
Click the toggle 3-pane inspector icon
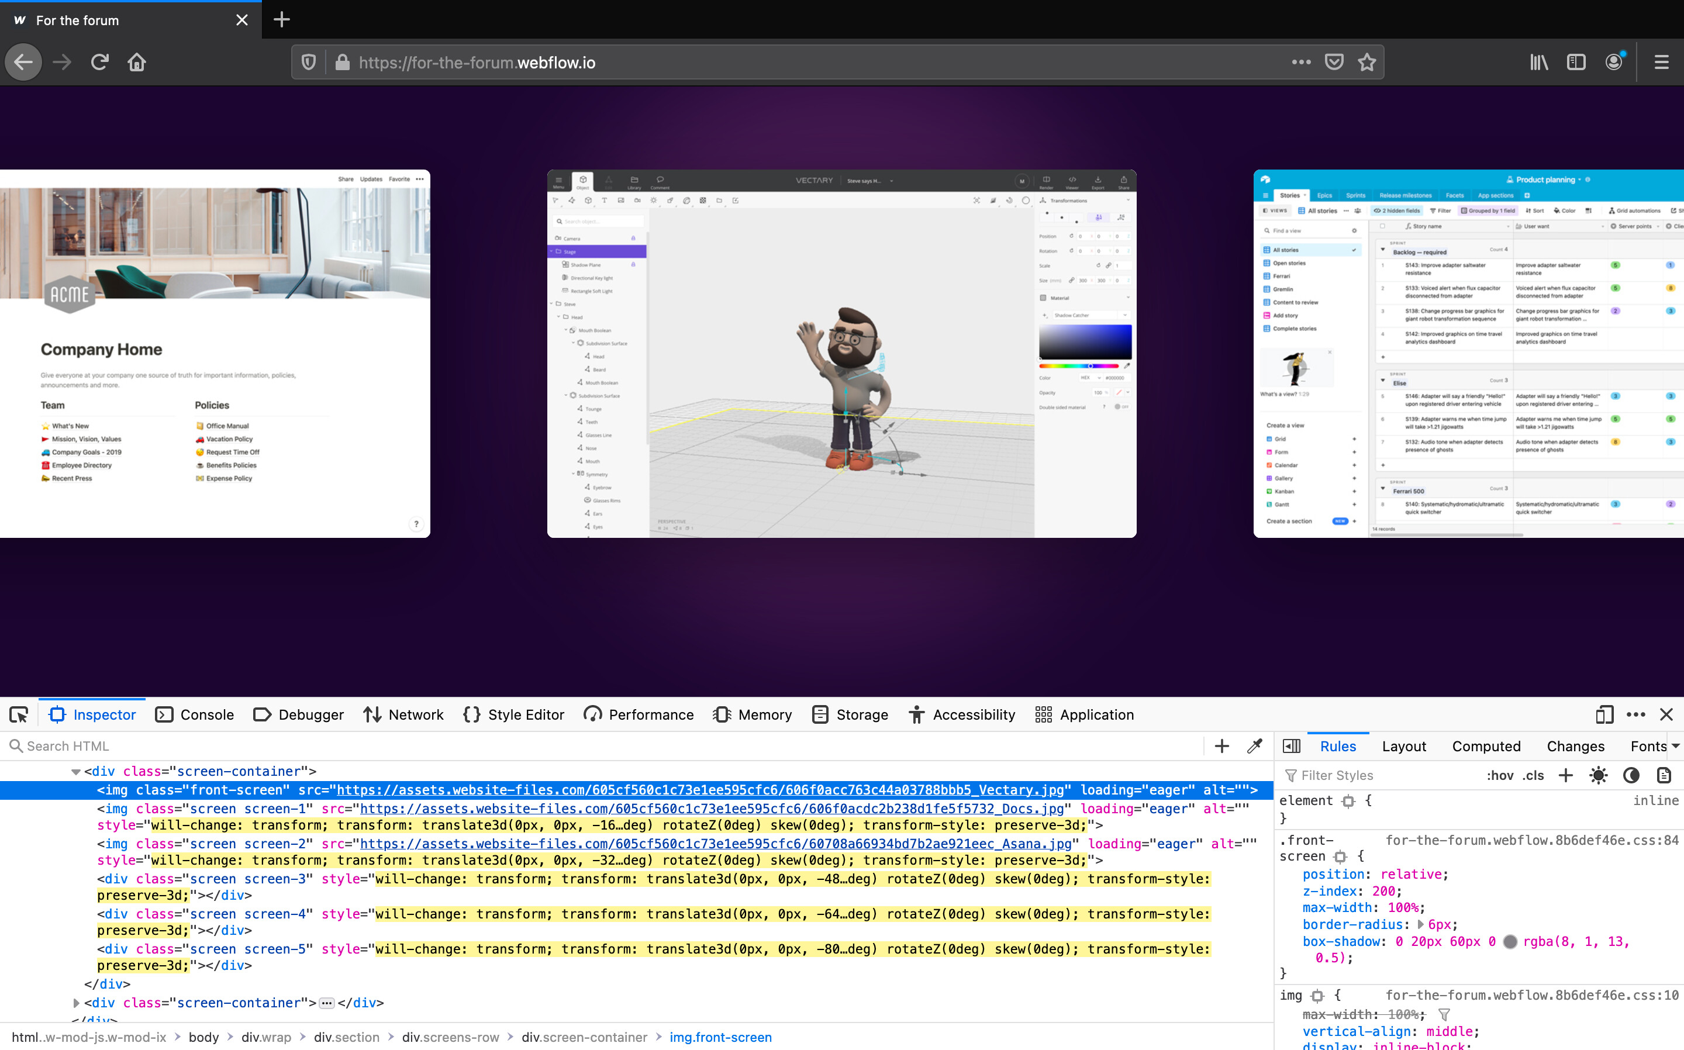pos(1292,746)
